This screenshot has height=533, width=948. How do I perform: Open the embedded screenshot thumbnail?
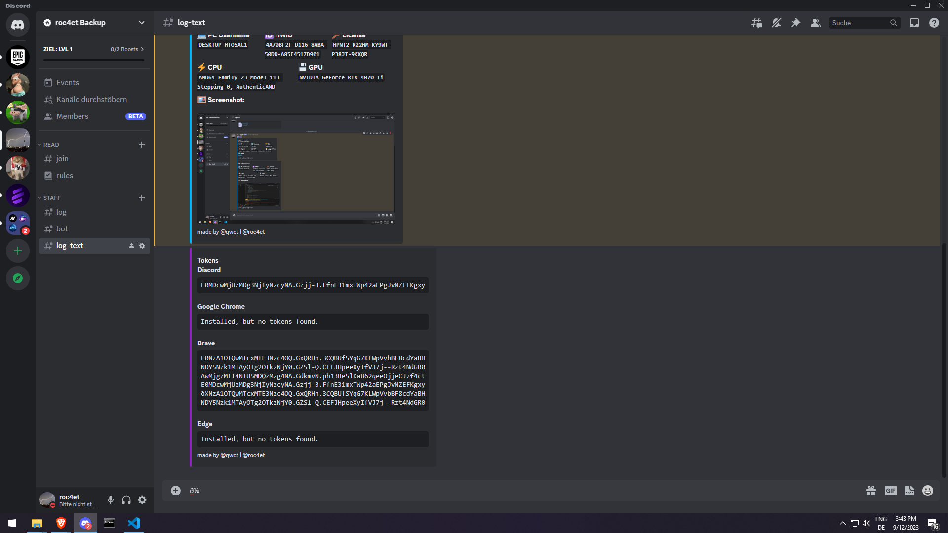296,168
